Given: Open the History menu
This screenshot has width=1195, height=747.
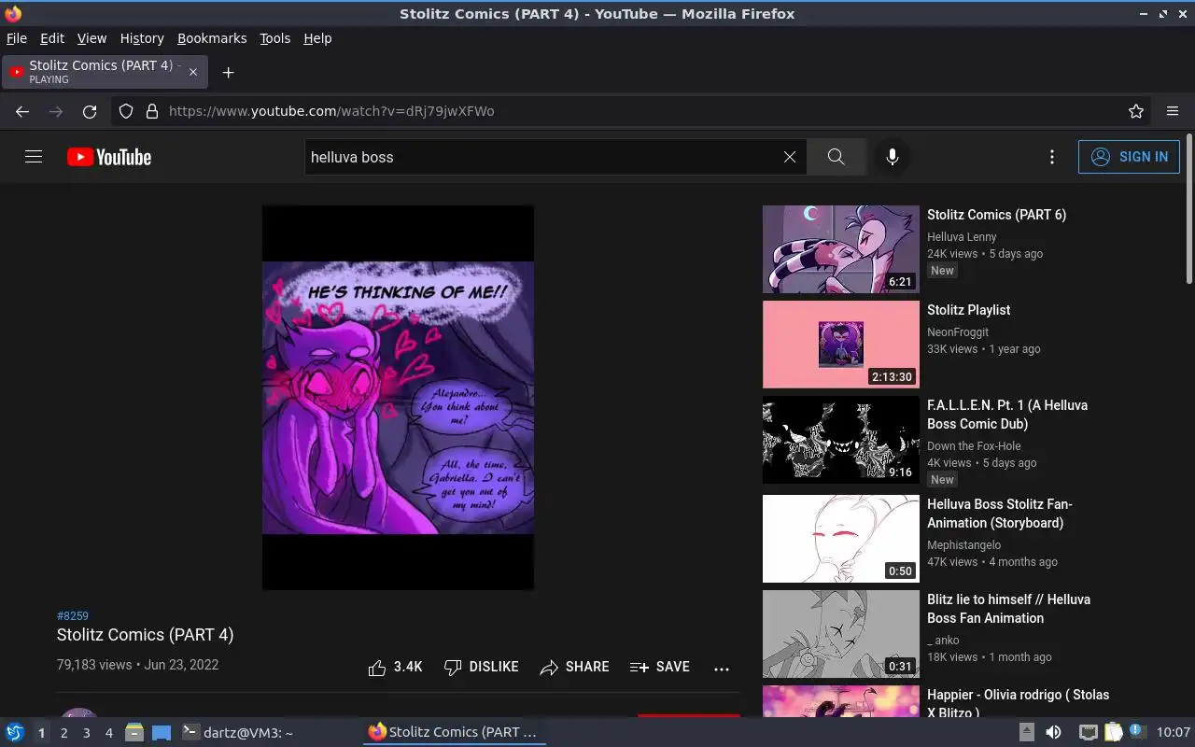Looking at the screenshot, I should [x=142, y=38].
